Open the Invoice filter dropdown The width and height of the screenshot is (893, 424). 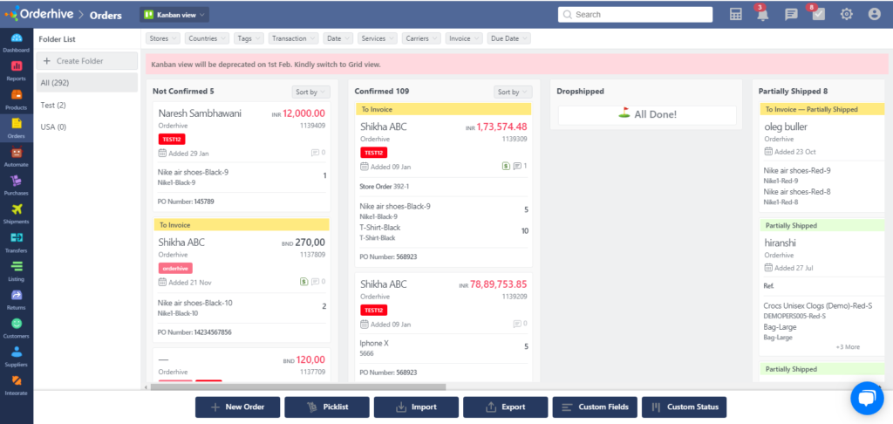(x=464, y=38)
